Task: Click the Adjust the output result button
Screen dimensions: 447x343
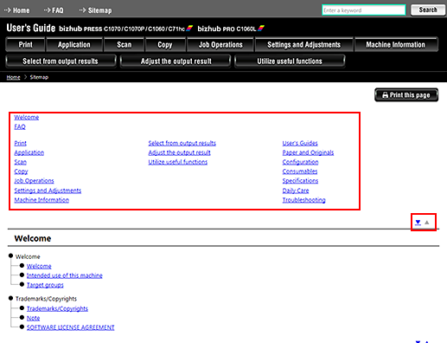Action: pyautogui.click(x=176, y=61)
